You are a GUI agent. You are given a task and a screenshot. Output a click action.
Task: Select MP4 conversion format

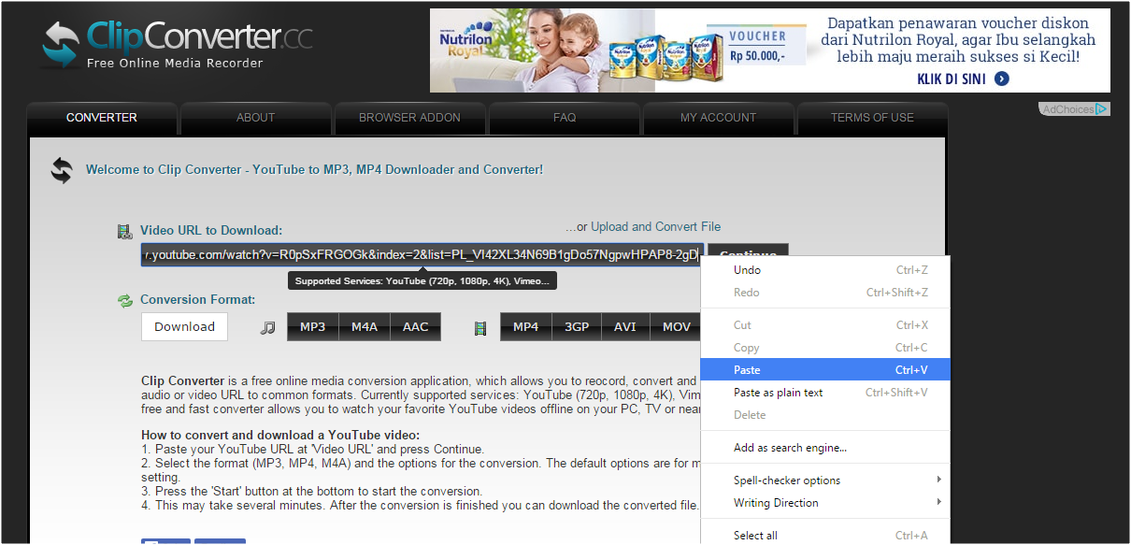526,327
